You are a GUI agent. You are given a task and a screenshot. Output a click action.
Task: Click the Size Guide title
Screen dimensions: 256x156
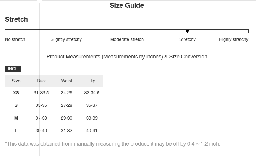pyautogui.click(x=127, y=5)
